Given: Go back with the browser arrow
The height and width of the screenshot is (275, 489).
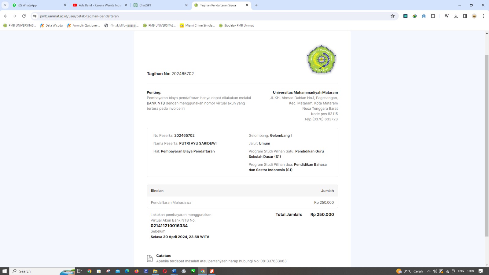Looking at the screenshot, I should [6, 16].
